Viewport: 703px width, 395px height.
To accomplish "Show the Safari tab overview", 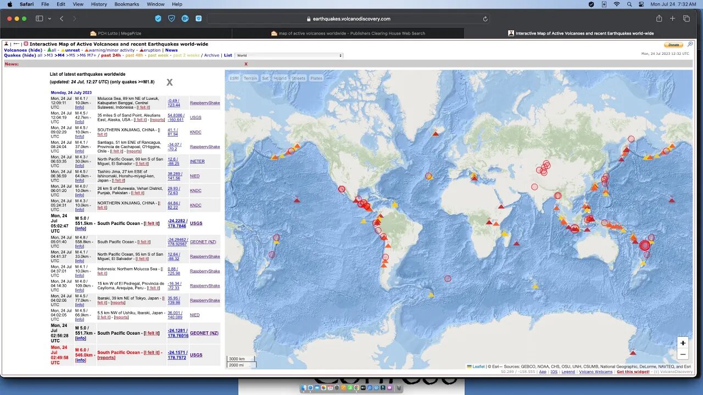I will click(687, 19).
